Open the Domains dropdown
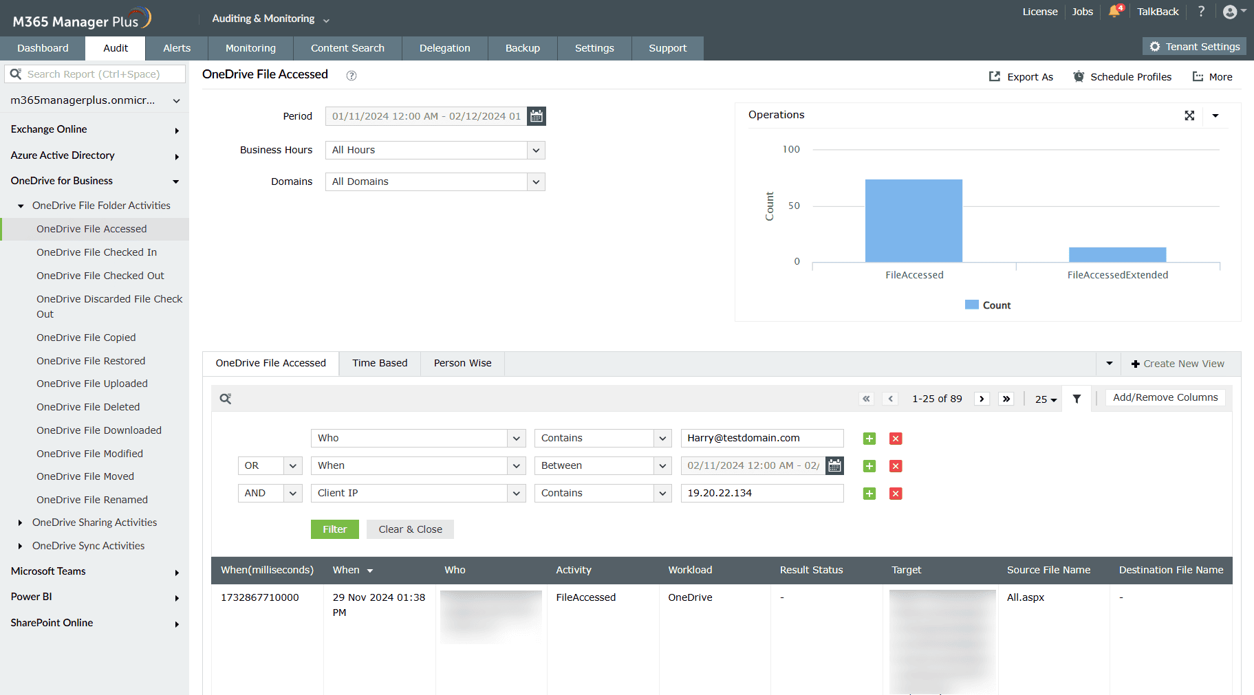The image size is (1254, 695). pos(536,181)
